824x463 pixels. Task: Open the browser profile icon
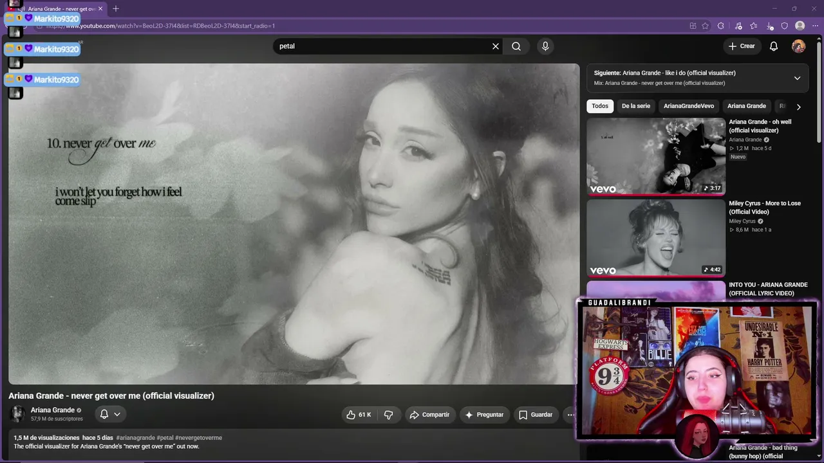pos(800,26)
